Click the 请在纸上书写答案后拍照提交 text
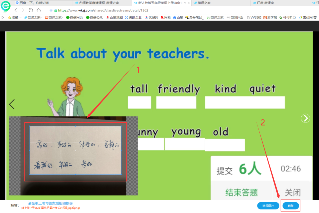The height and width of the screenshot is (213, 319). point(50,203)
